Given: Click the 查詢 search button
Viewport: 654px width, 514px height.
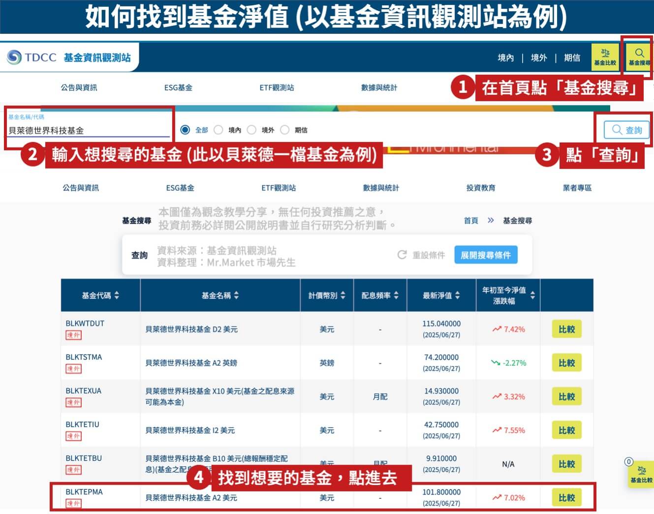Looking at the screenshot, I should 627,130.
